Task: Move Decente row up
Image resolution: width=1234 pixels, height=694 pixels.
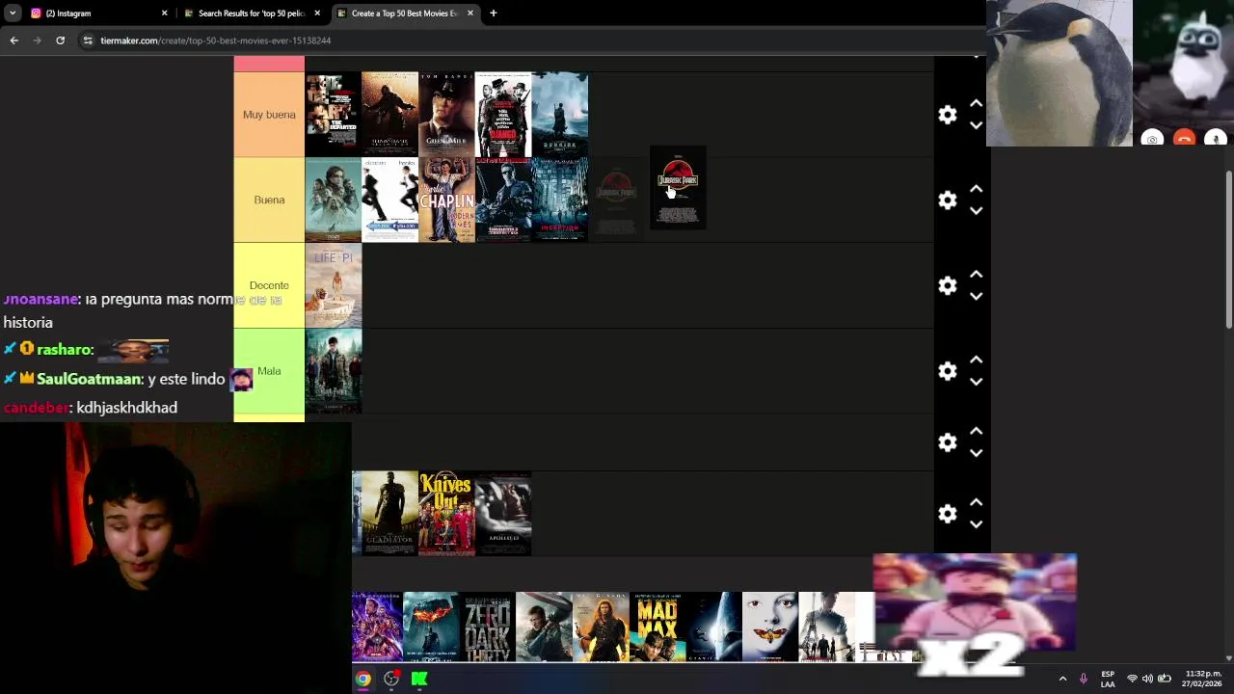Action: (976, 274)
